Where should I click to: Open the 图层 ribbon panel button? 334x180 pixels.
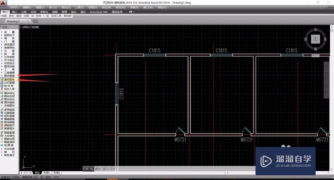click(19, 16)
